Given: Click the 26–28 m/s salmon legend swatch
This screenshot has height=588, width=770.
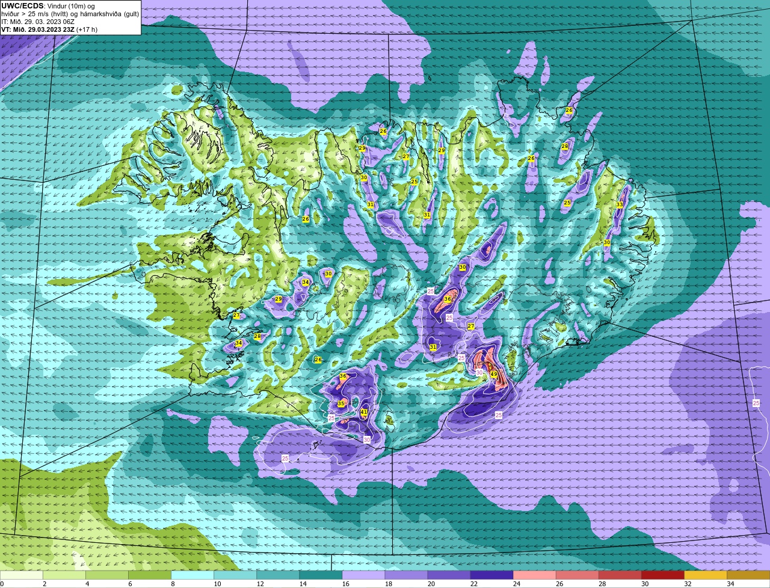Looking at the screenshot, I should (x=577, y=575).
